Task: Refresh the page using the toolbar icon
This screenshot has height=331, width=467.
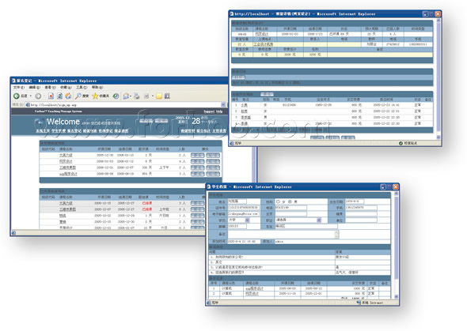Action: (x=59, y=96)
